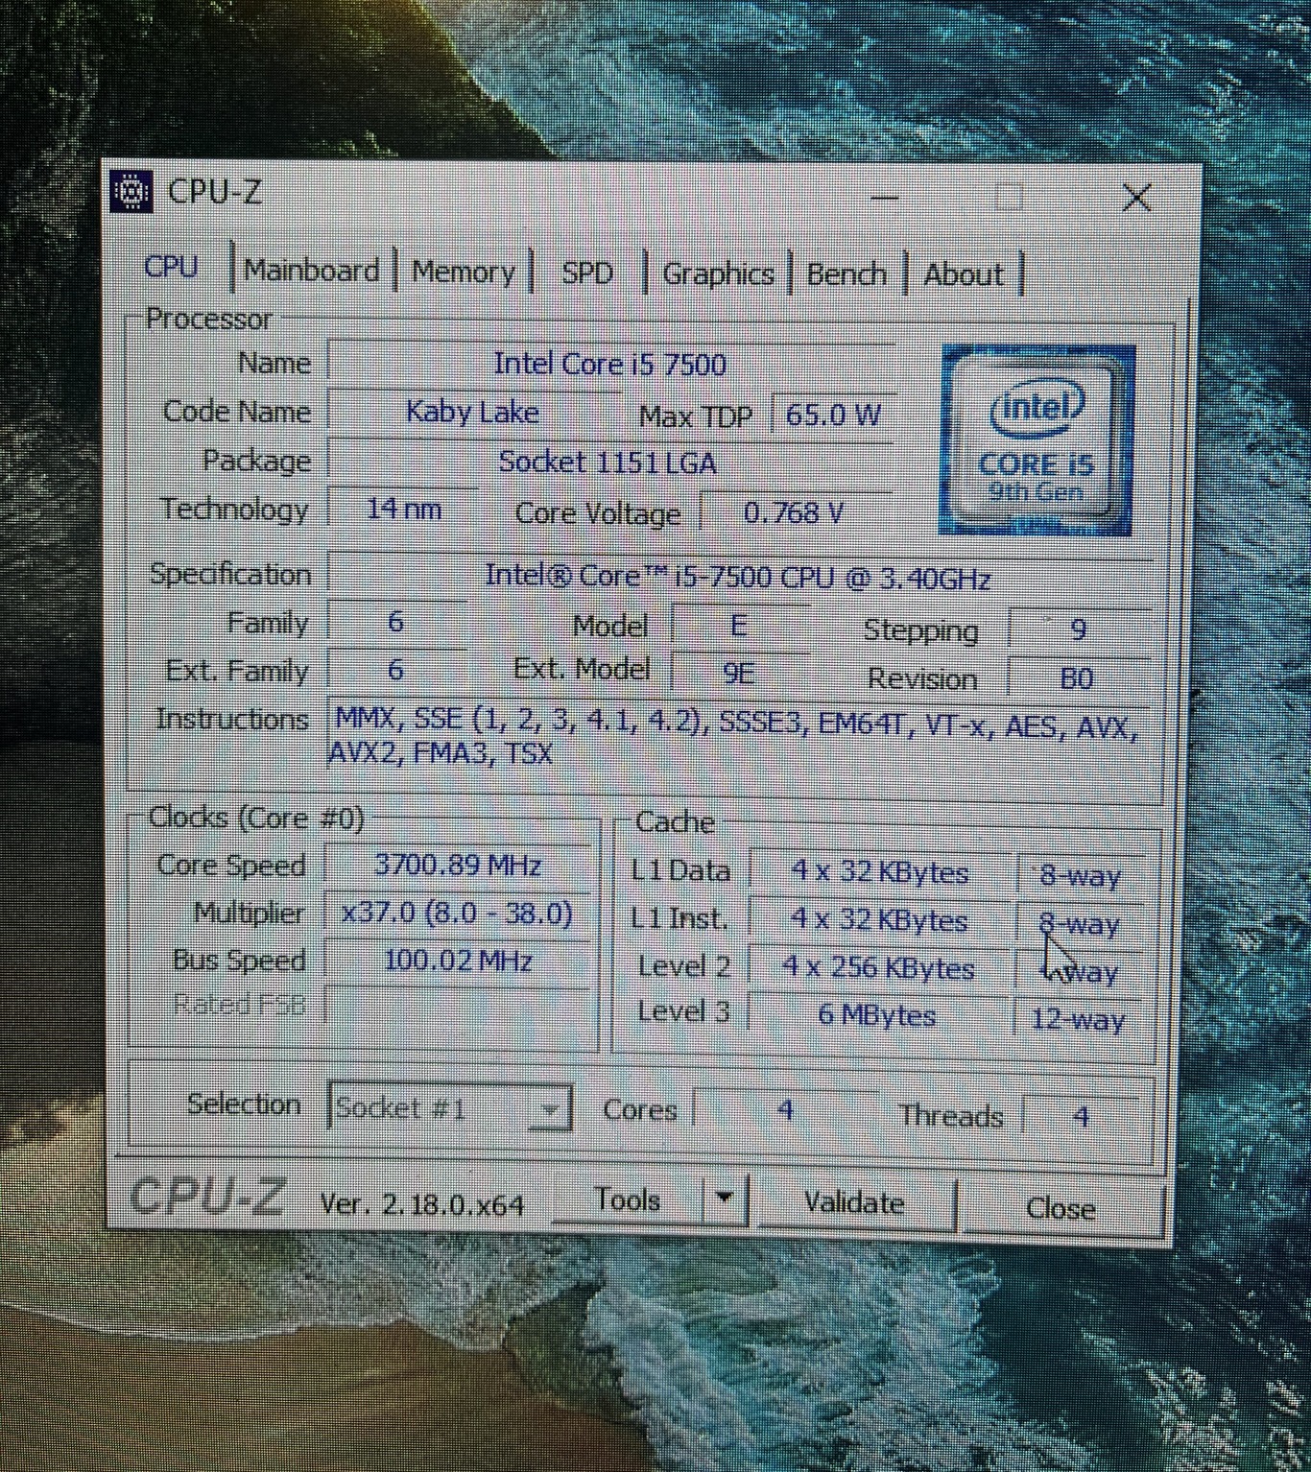Click the Clocks (Core #0) group label
Image resolution: width=1311 pixels, height=1472 pixels.
click(256, 818)
